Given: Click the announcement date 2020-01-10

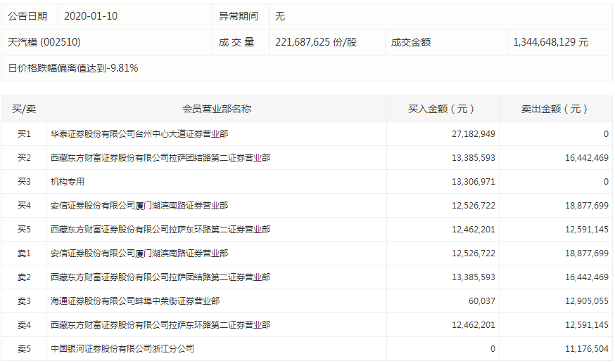Looking at the screenshot, I should [x=91, y=16].
